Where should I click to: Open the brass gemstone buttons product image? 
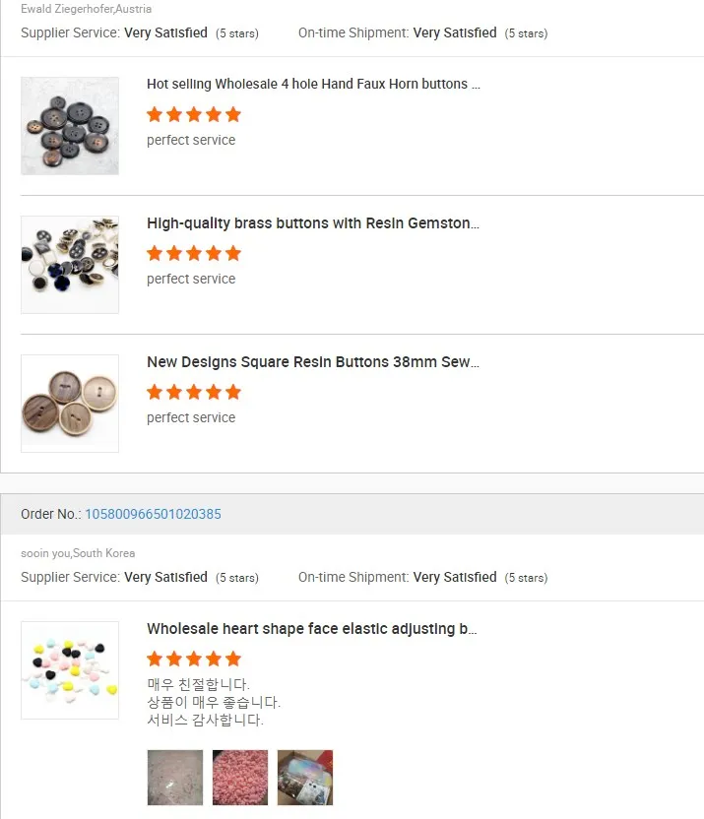70,265
